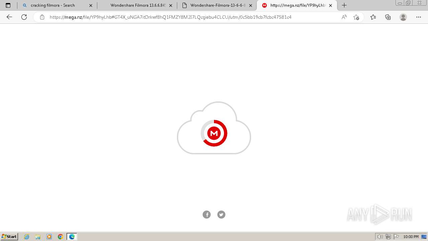Launch Windows Media Player from taskbar
Screen dimensions: 428x241
pyautogui.click(x=49, y=237)
